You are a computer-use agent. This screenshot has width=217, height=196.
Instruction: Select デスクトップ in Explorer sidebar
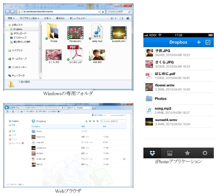point(18,38)
